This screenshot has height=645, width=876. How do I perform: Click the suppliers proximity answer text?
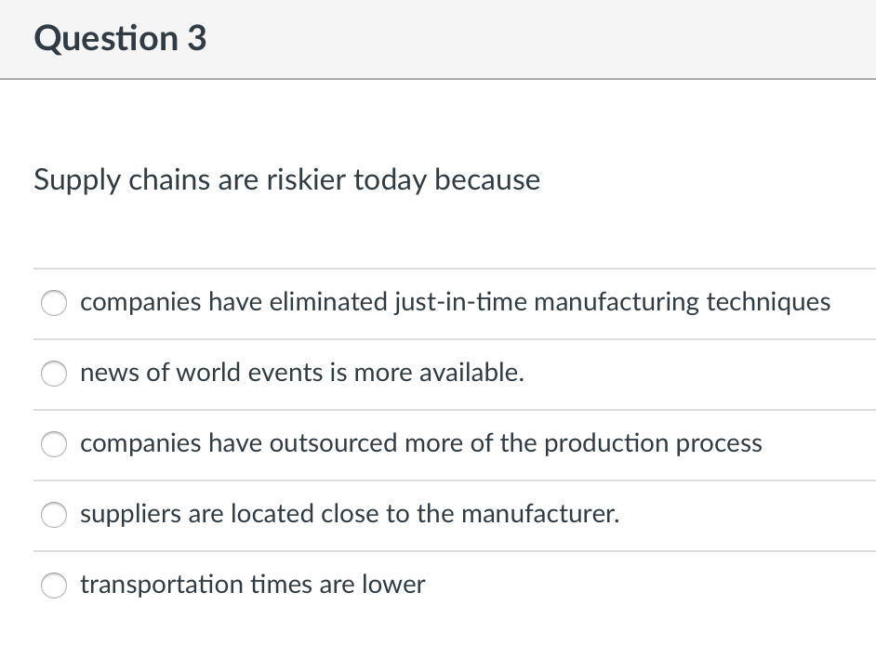[350, 514]
